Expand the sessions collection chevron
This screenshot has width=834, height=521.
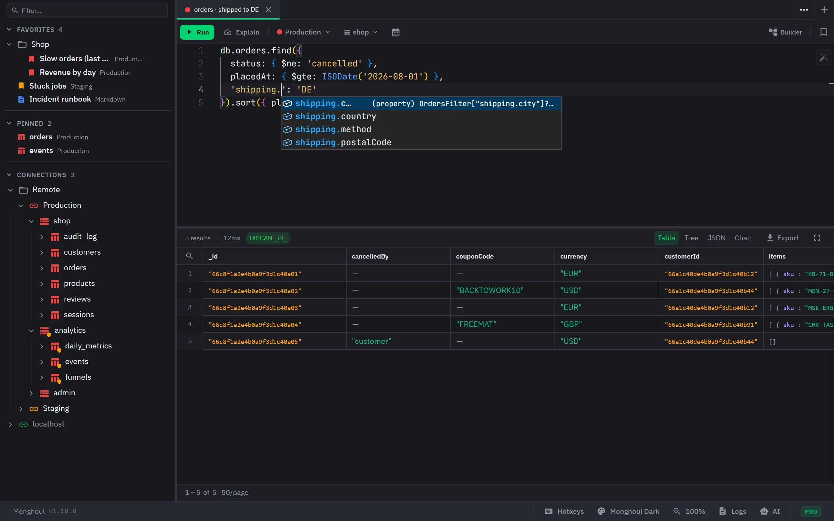click(42, 315)
